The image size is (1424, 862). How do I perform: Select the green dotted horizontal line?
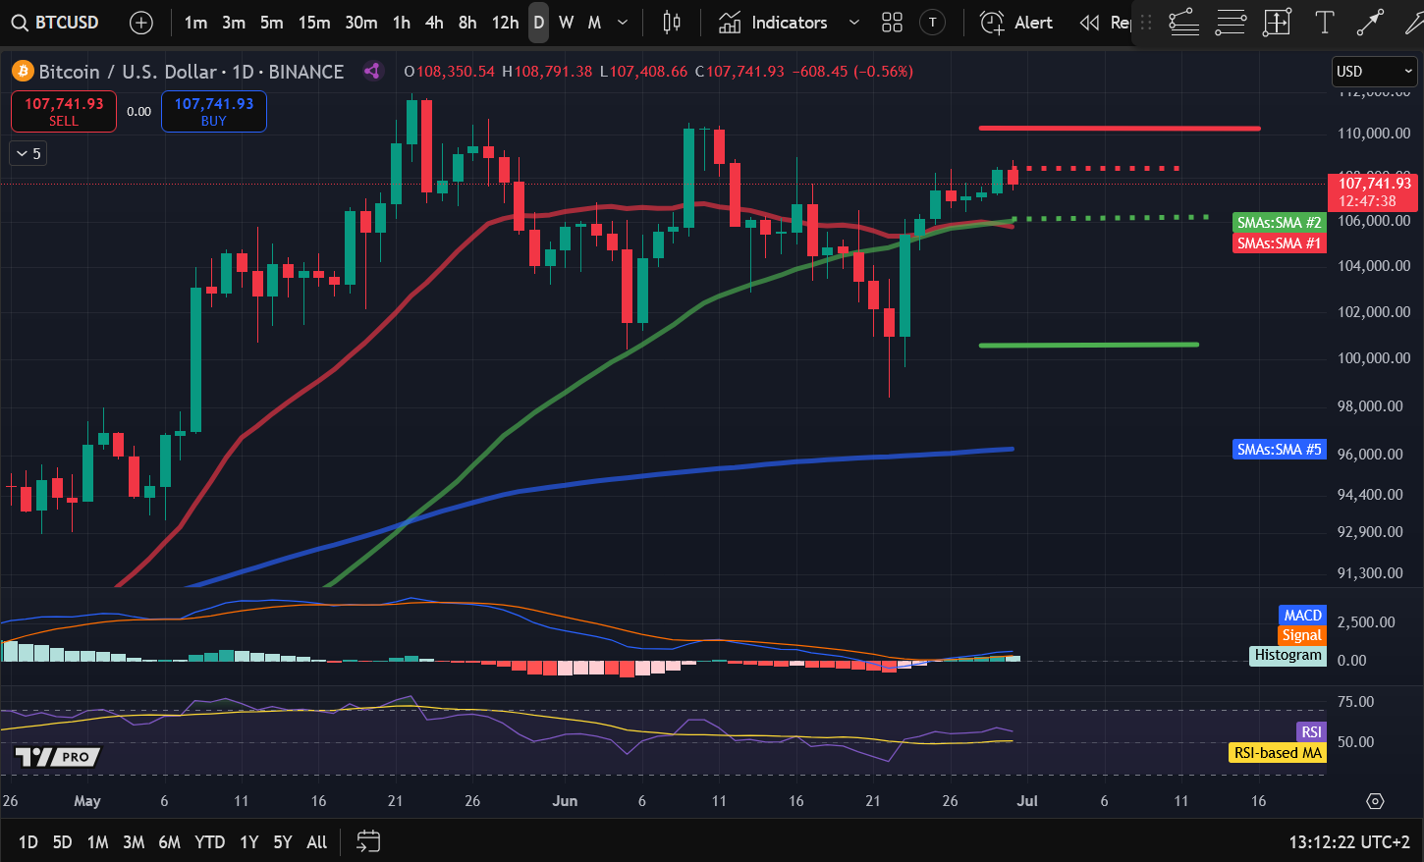tap(1111, 217)
